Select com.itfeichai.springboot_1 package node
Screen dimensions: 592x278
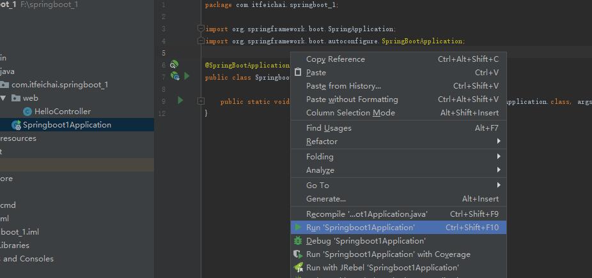(59, 85)
